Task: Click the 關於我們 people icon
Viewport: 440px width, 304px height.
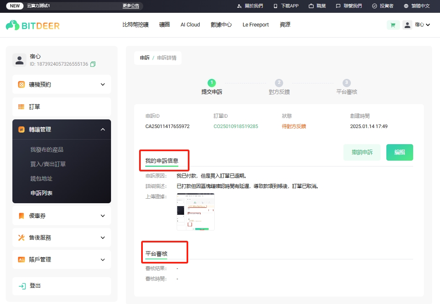Action: pos(239,6)
